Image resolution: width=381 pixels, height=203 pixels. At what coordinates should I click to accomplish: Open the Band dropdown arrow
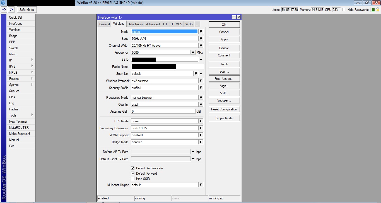(201, 39)
